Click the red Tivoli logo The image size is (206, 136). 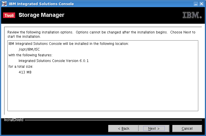coord(9,15)
